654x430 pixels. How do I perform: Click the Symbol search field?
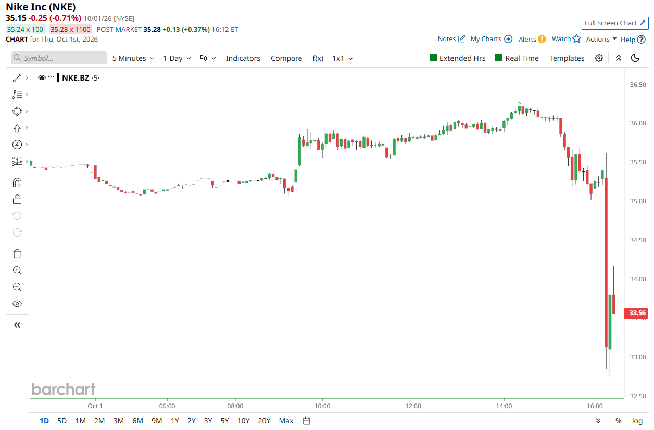tap(59, 58)
